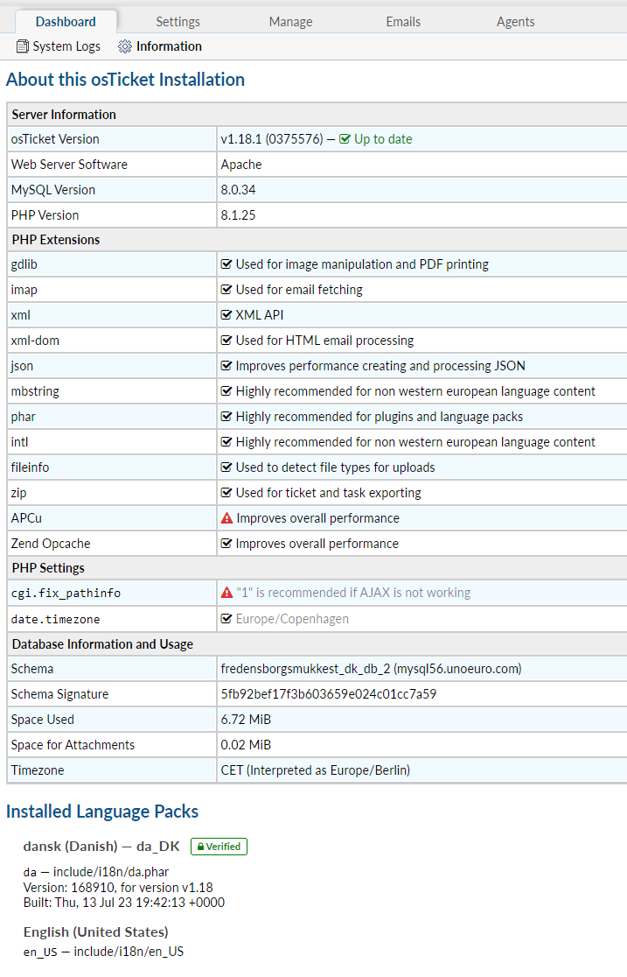The height and width of the screenshot is (977, 627).
Task: Click the Built Thu 13 Jul 23 line
Action: [x=124, y=903]
